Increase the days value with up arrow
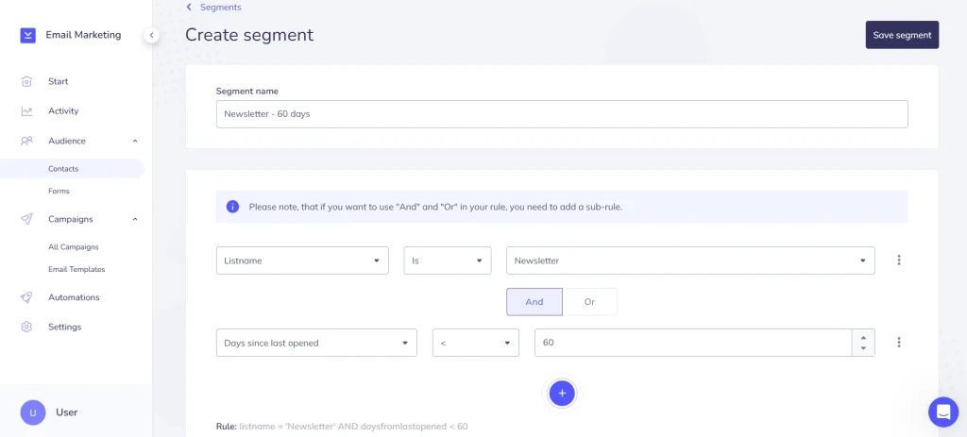 pos(863,337)
